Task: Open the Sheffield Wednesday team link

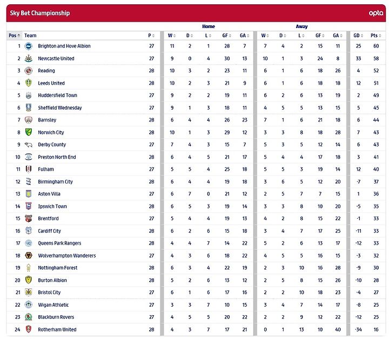Action: [60, 107]
